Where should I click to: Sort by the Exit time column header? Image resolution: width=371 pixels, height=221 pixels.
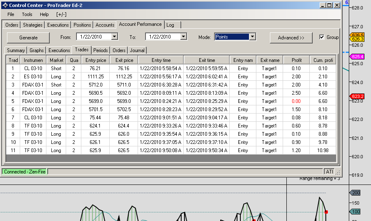[207, 60]
